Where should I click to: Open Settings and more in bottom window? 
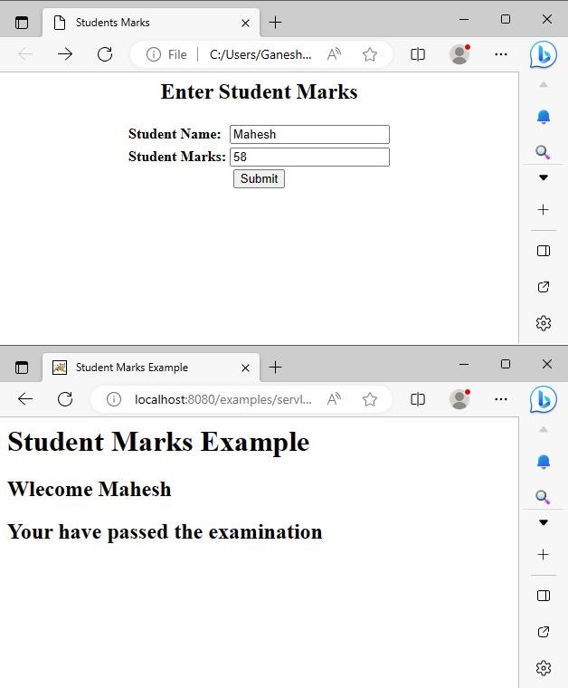pos(500,399)
